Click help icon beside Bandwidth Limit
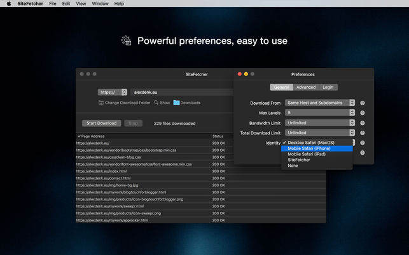409x255 pixels. (363, 123)
